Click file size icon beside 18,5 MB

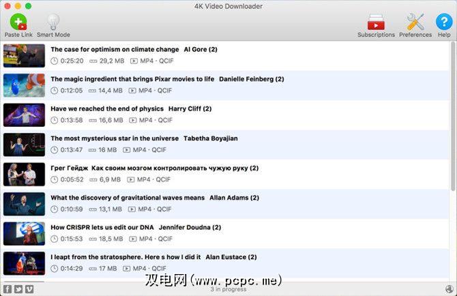(93, 239)
